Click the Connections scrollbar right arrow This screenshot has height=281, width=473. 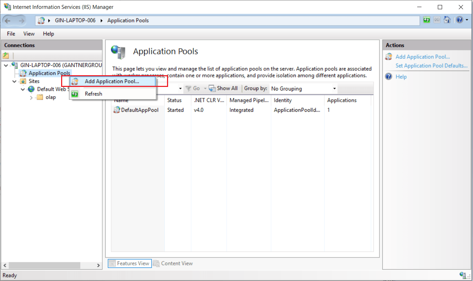pos(99,265)
